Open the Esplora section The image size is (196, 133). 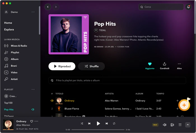tap(9, 30)
